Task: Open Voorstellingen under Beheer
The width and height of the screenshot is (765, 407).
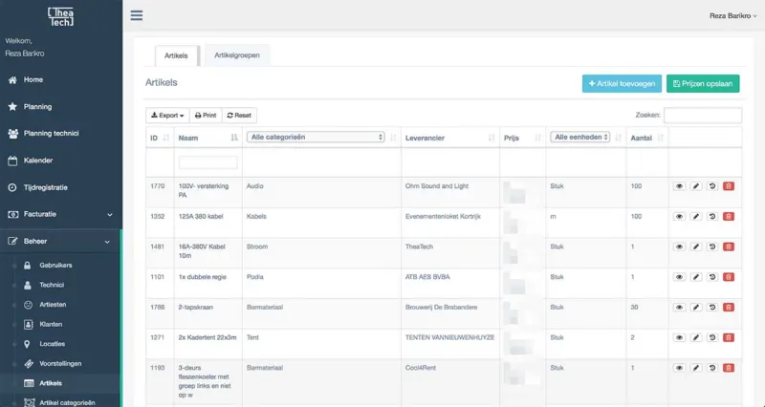Action: pyautogui.click(x=60, y=364)
